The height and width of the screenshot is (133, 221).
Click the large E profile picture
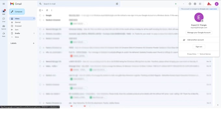click(199, 17)
